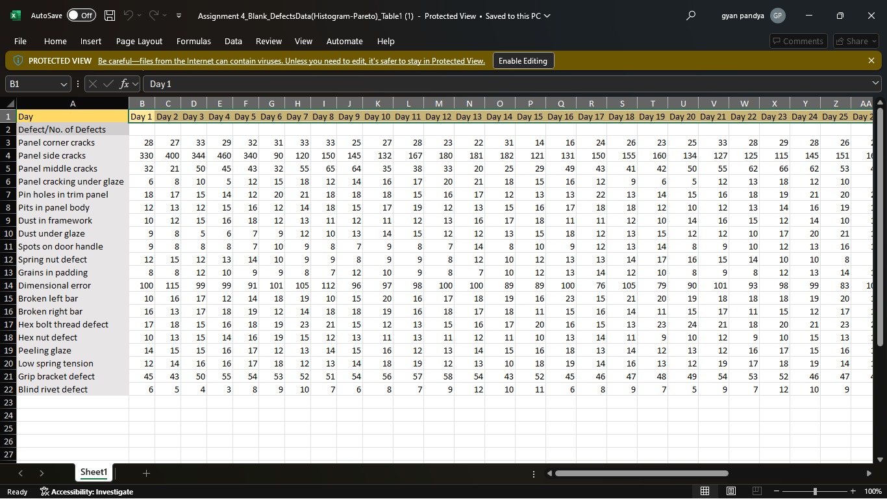Click the Select All corner triangle
The width and height of the screenshot is (887, 499).
[x=8, y=103]
